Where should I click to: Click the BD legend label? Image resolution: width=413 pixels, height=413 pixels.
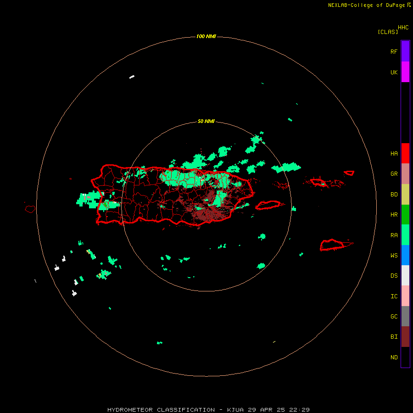pos(394,195)
